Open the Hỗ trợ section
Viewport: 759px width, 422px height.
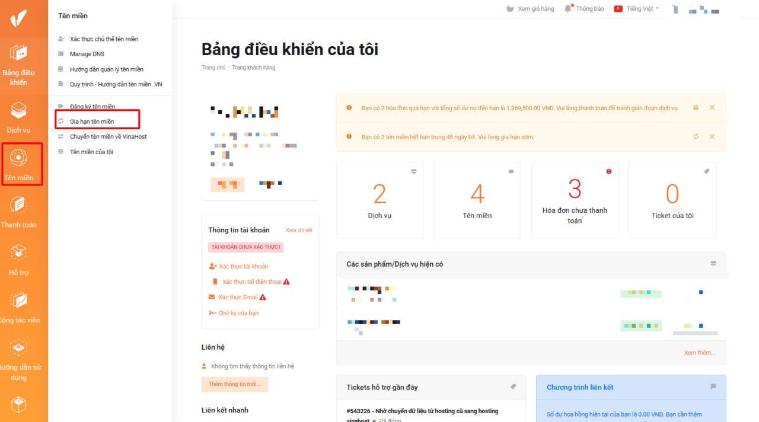click(x=23, y=260)
